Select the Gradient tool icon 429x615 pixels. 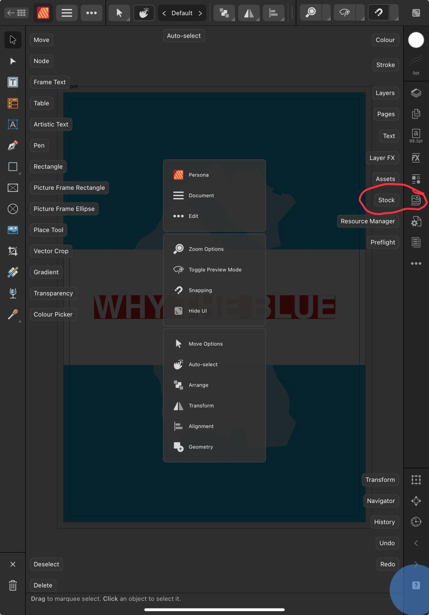pyautogui.click(x=13, y=272)
